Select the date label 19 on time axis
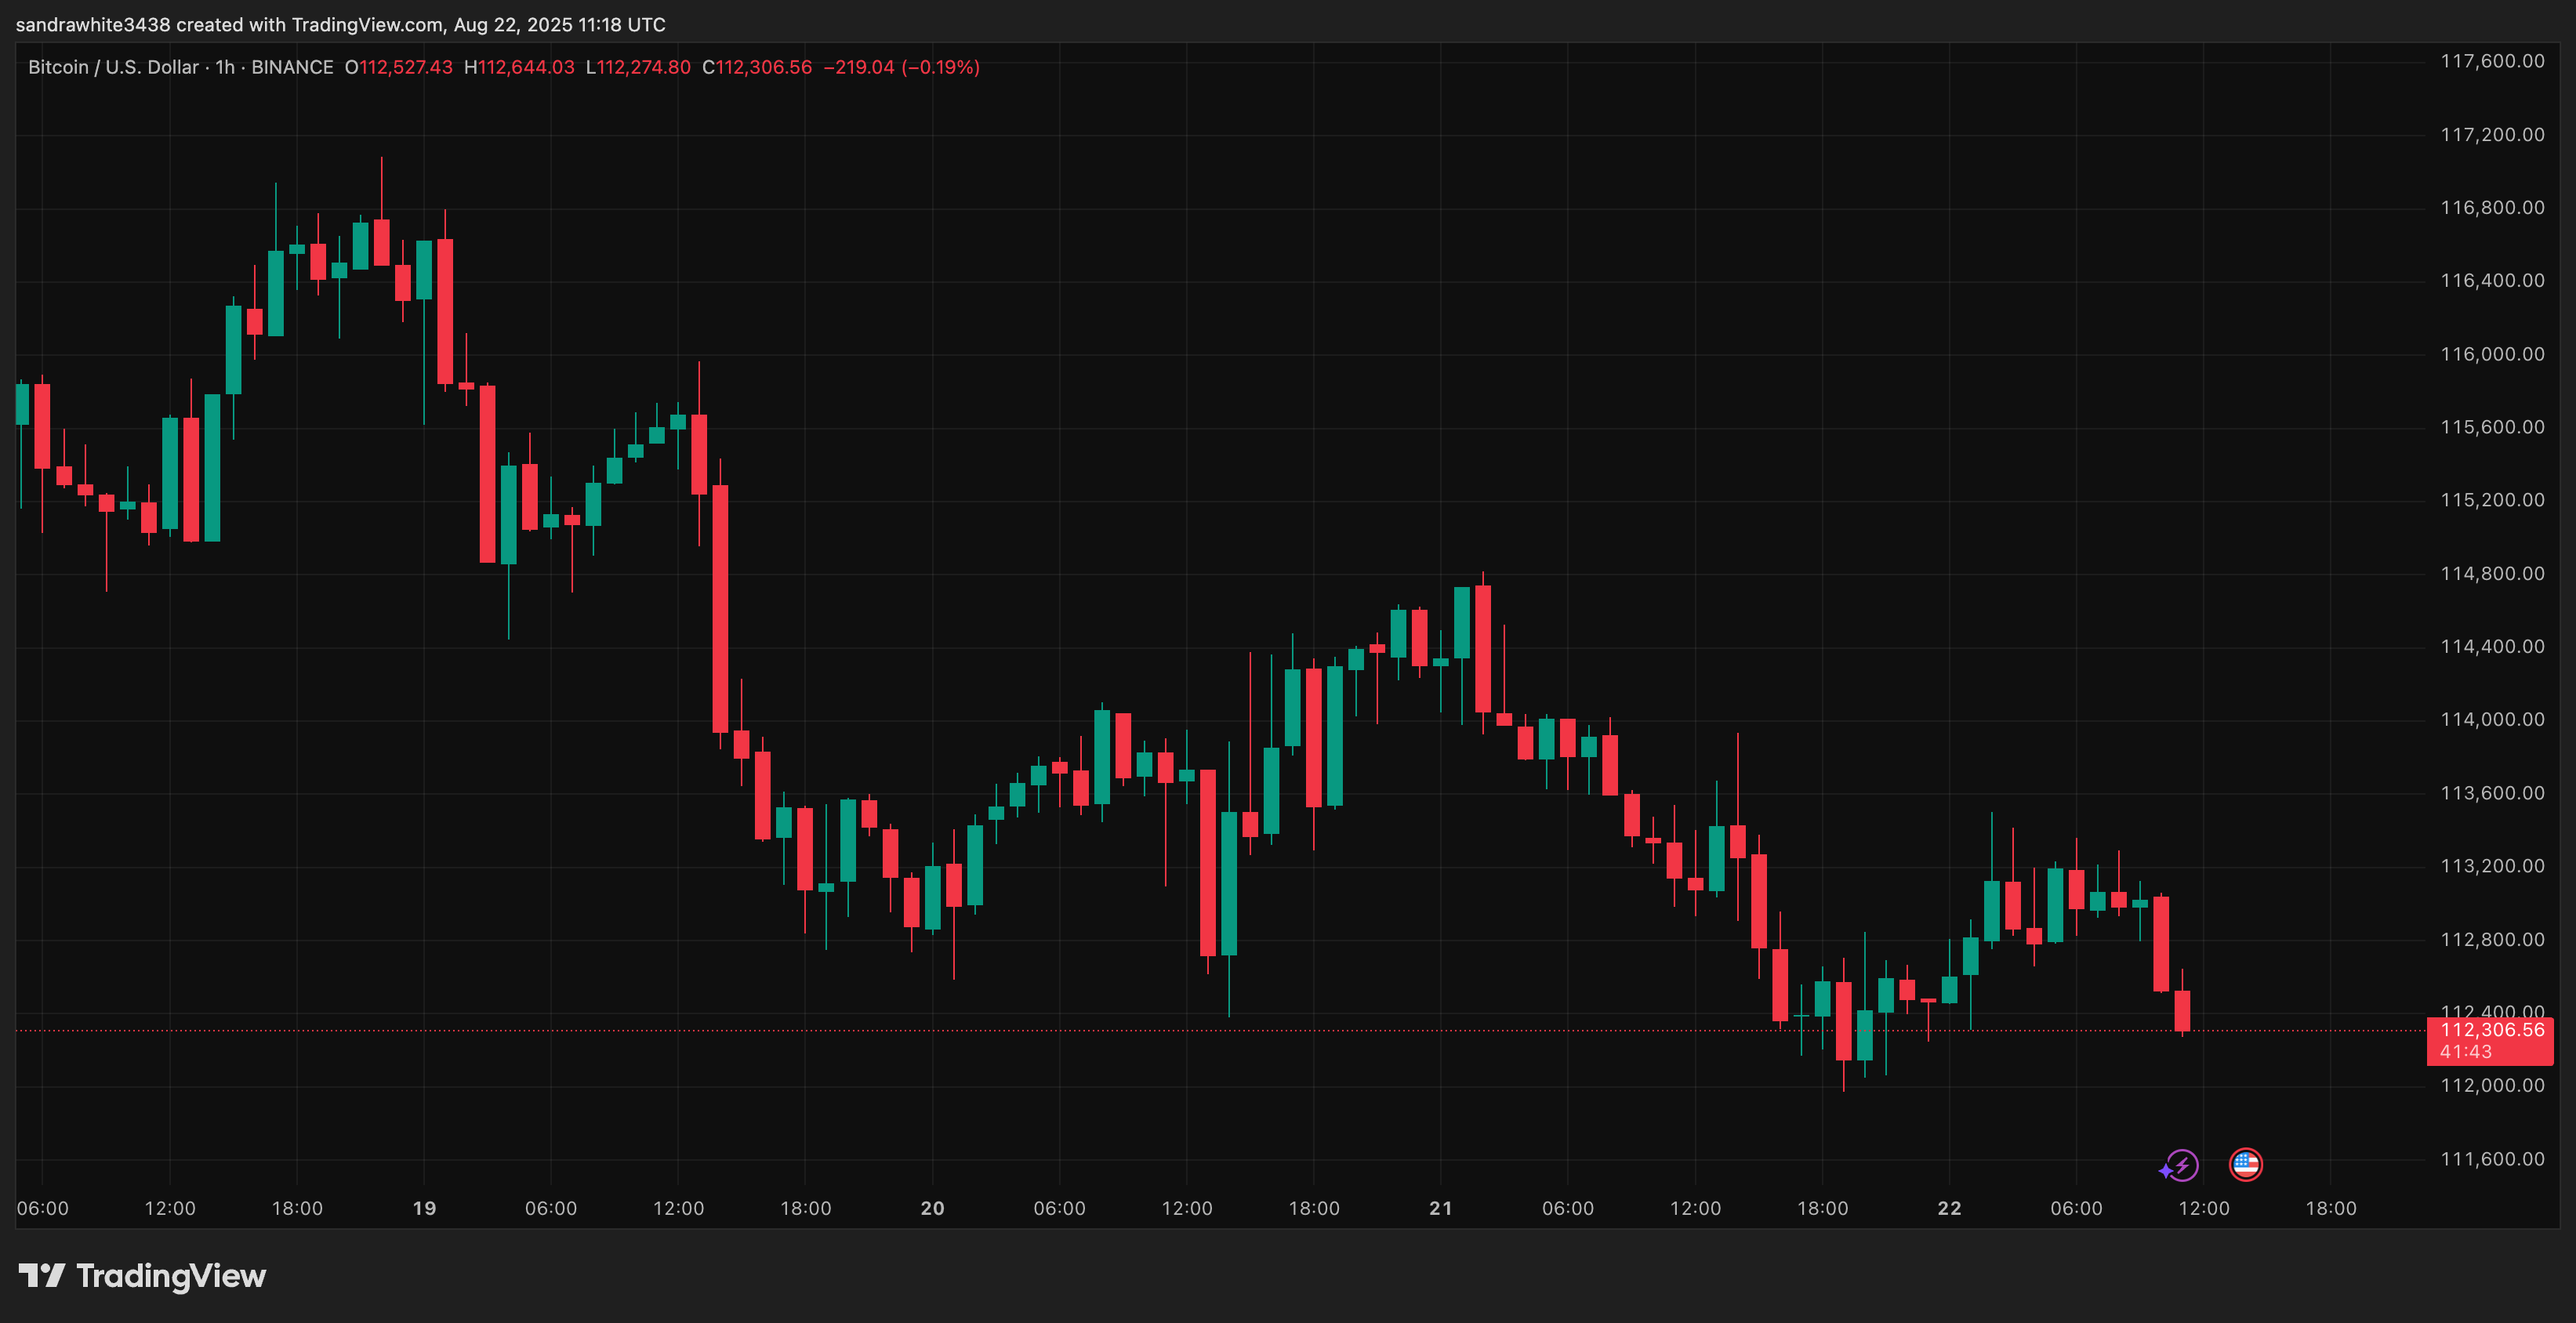 424,1208
